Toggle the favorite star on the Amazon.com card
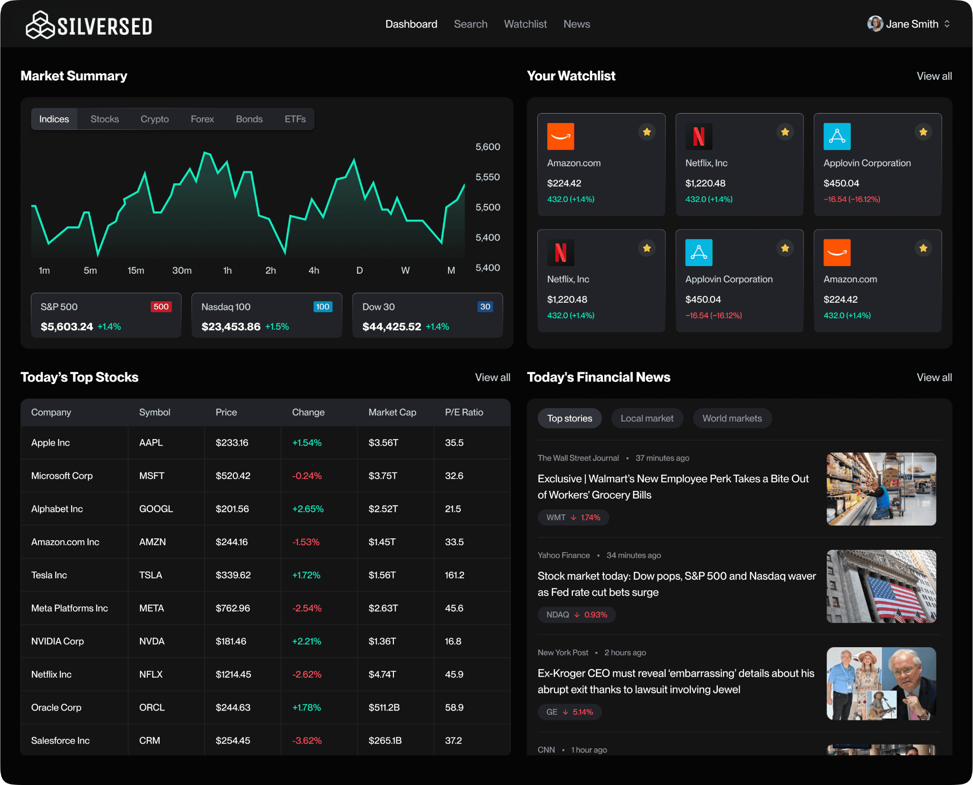 tap(647, 132)
